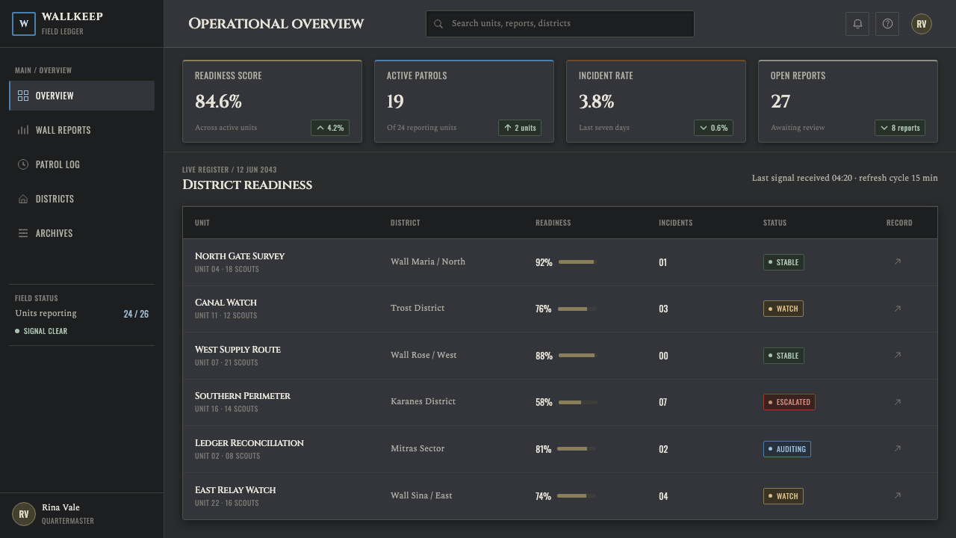Viewport: 956px width, 538px height.
Task: Click the Patrol Log clock icon
Action: 23,164
